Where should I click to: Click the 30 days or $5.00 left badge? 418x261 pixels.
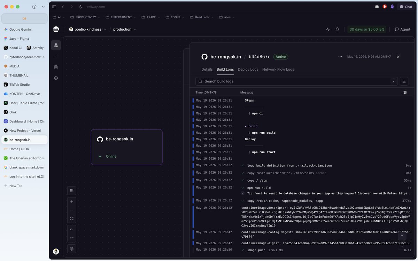click(x=367, y=30)
